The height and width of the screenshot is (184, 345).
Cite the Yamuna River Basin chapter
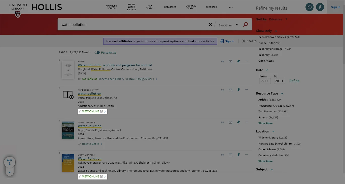coord(222,155)
